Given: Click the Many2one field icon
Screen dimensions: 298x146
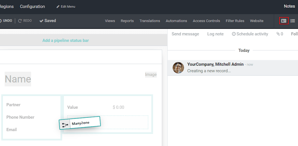Looking at the screenshot, I should [x=65, y=125].
